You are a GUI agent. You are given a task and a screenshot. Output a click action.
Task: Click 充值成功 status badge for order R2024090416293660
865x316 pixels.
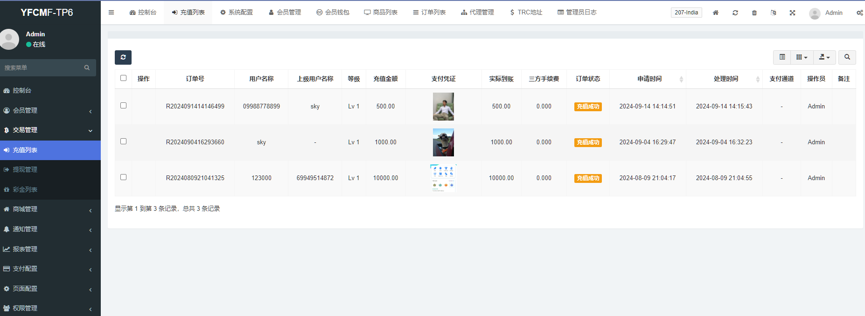(588, 142)
